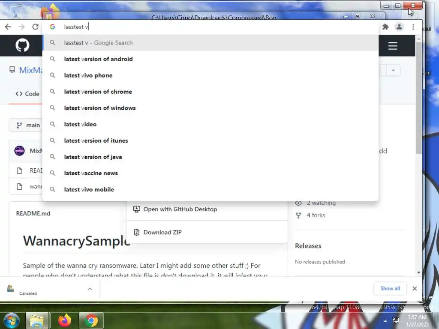Click into the address bar text 'lasstest v'
Viewport: 439px width, 329px height.
pos(76,27)
